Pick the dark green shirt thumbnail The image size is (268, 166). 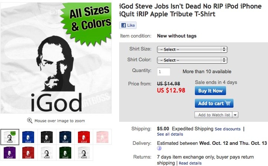[65, 153]
